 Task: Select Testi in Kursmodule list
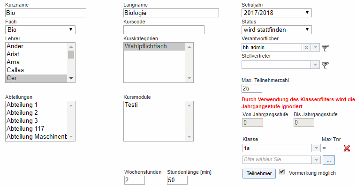(x=155, y=105)
